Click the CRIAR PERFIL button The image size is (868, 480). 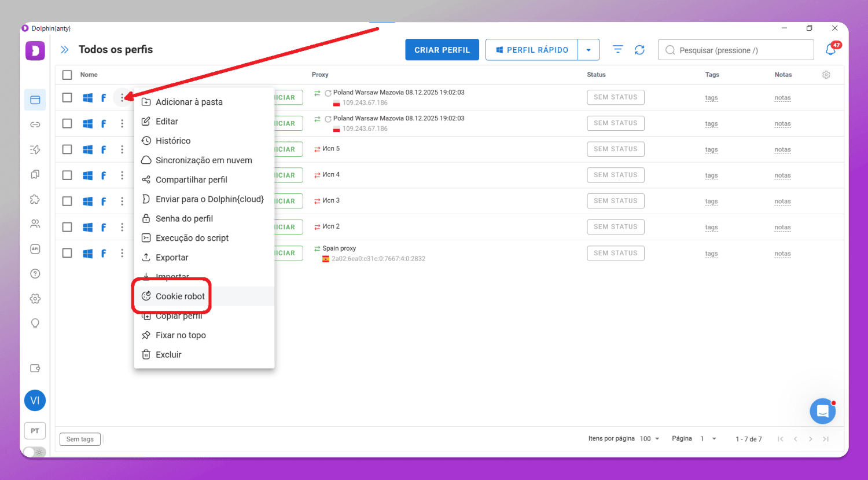click(x=442, y=50)
